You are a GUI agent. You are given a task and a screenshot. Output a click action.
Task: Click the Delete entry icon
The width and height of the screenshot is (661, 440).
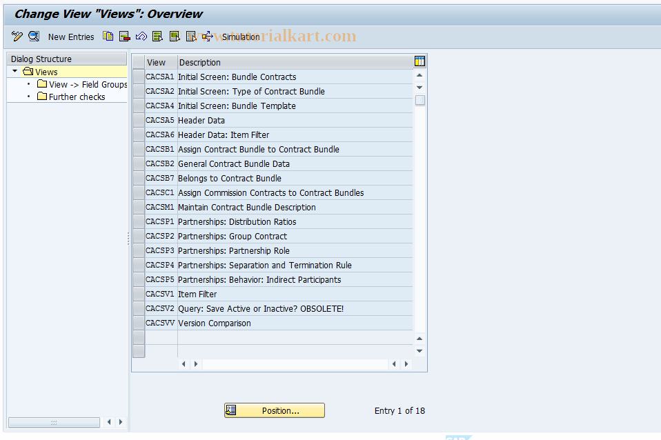click(125, 37)
